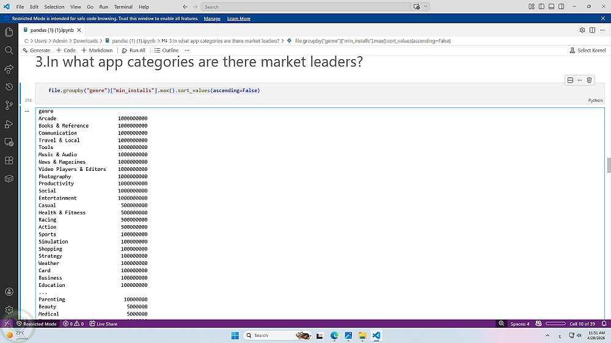
Task: Click the Learn More link
Action: tap(239, 18)
